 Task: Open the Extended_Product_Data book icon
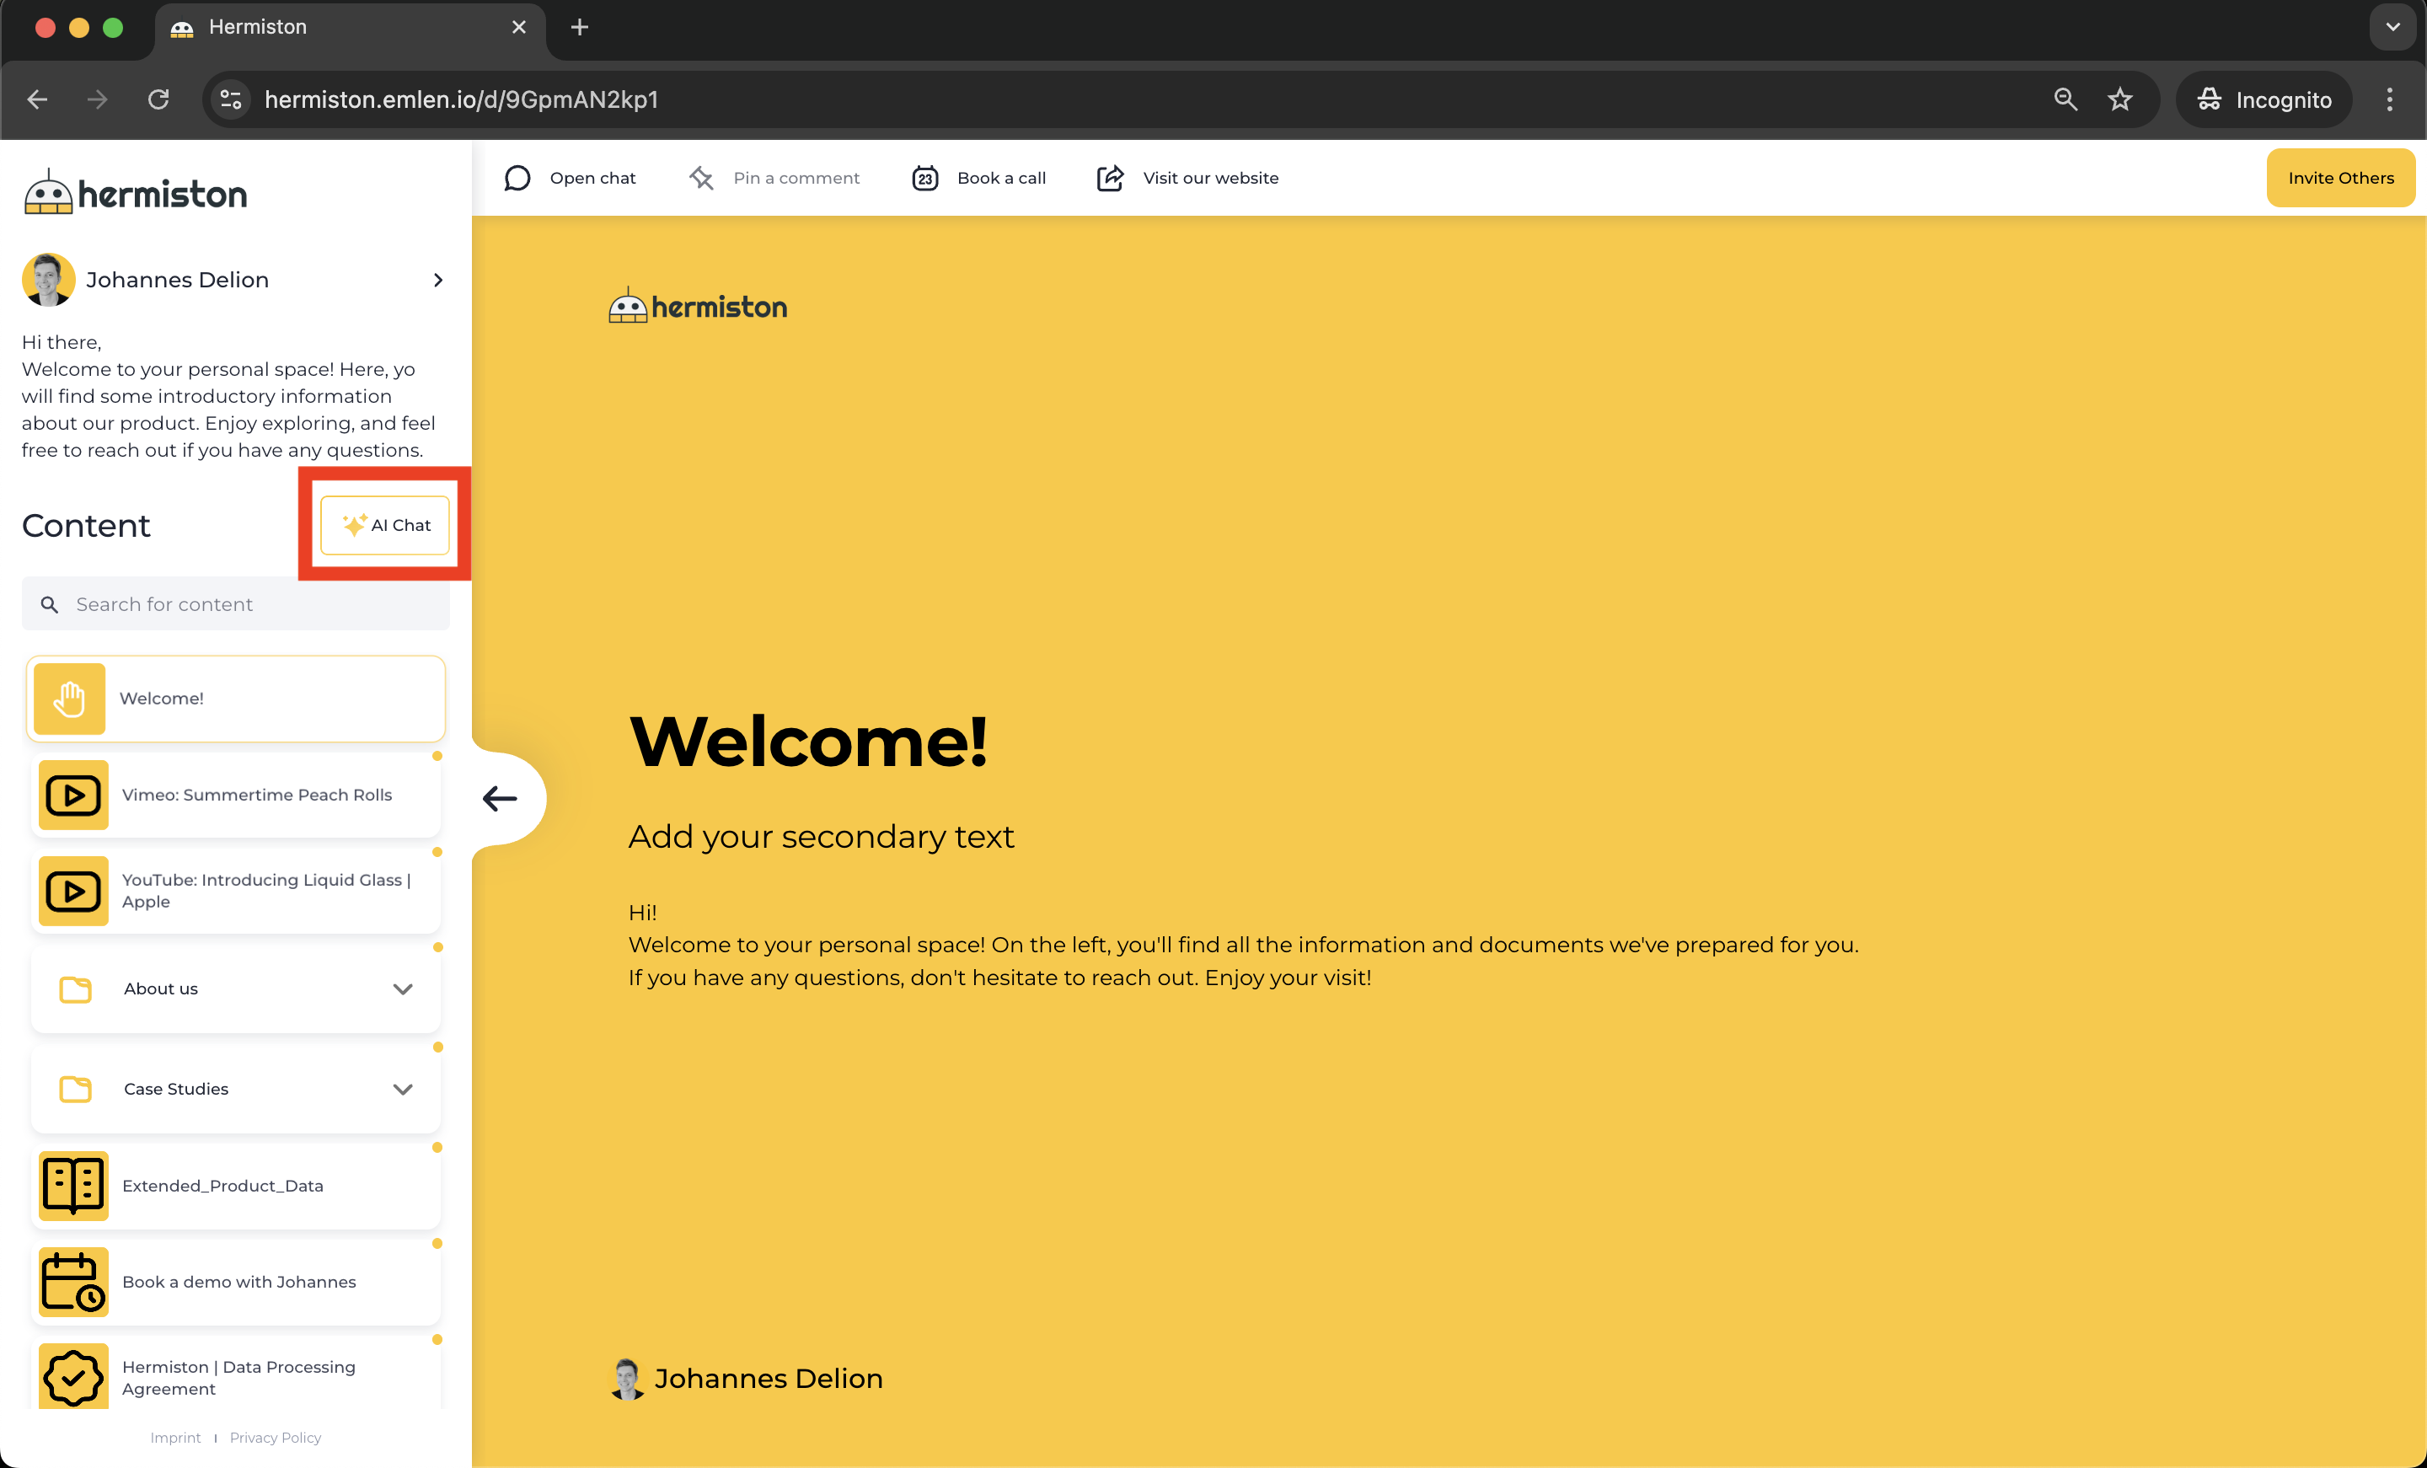(72, 1185)
